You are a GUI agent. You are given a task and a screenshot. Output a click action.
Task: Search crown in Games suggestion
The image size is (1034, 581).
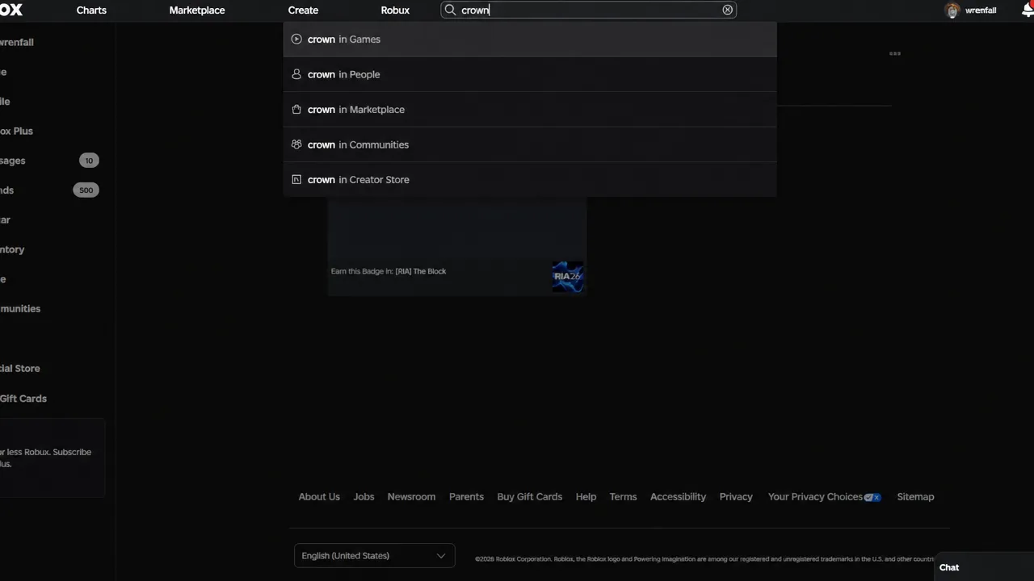click(x=530, y=39)
